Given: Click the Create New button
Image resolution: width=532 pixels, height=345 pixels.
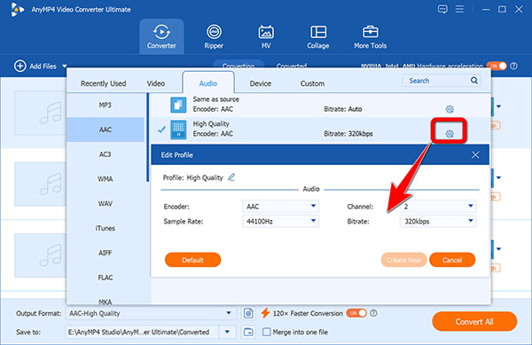Looking at the screenshot, I should click(x=403, y=260).
